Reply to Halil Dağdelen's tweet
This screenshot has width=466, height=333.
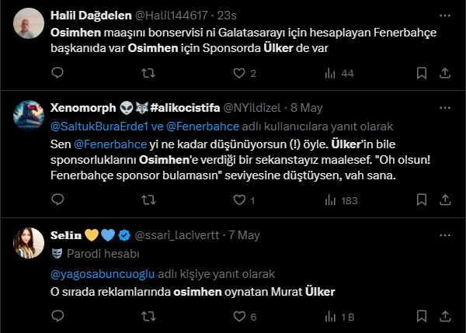[57, 73]
